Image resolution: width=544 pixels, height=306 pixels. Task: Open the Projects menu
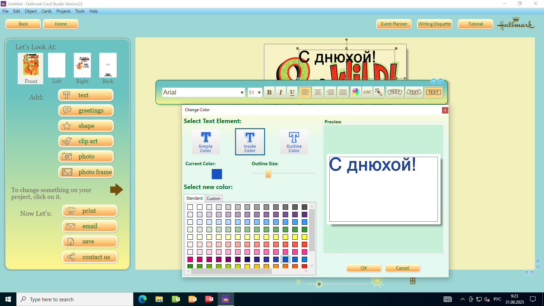pyautogui.click(x=64, y=11)
